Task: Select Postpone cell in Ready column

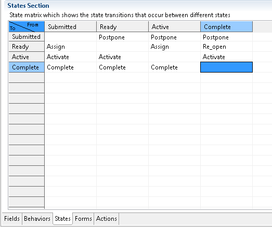Action: [122, 37]
